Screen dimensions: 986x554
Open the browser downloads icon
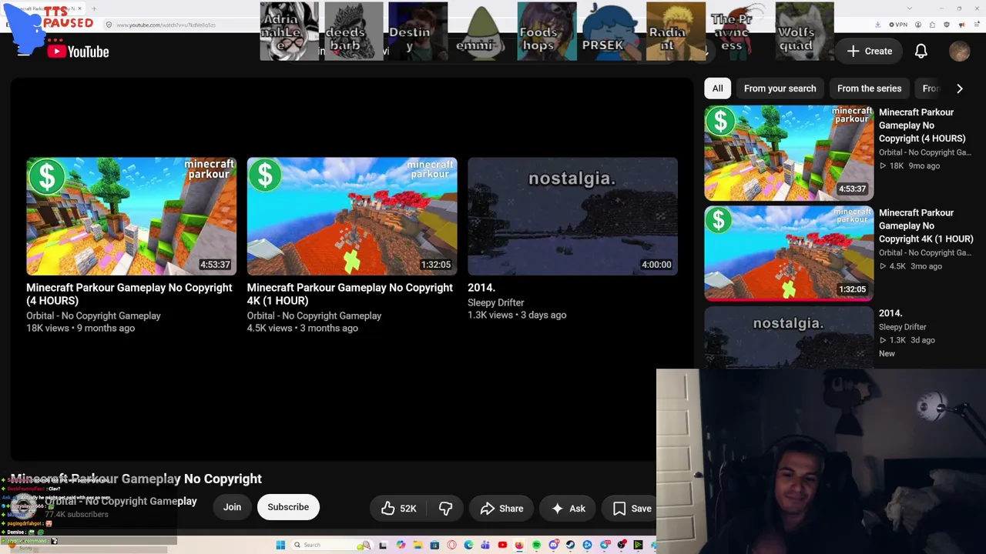tap(878, 25)
